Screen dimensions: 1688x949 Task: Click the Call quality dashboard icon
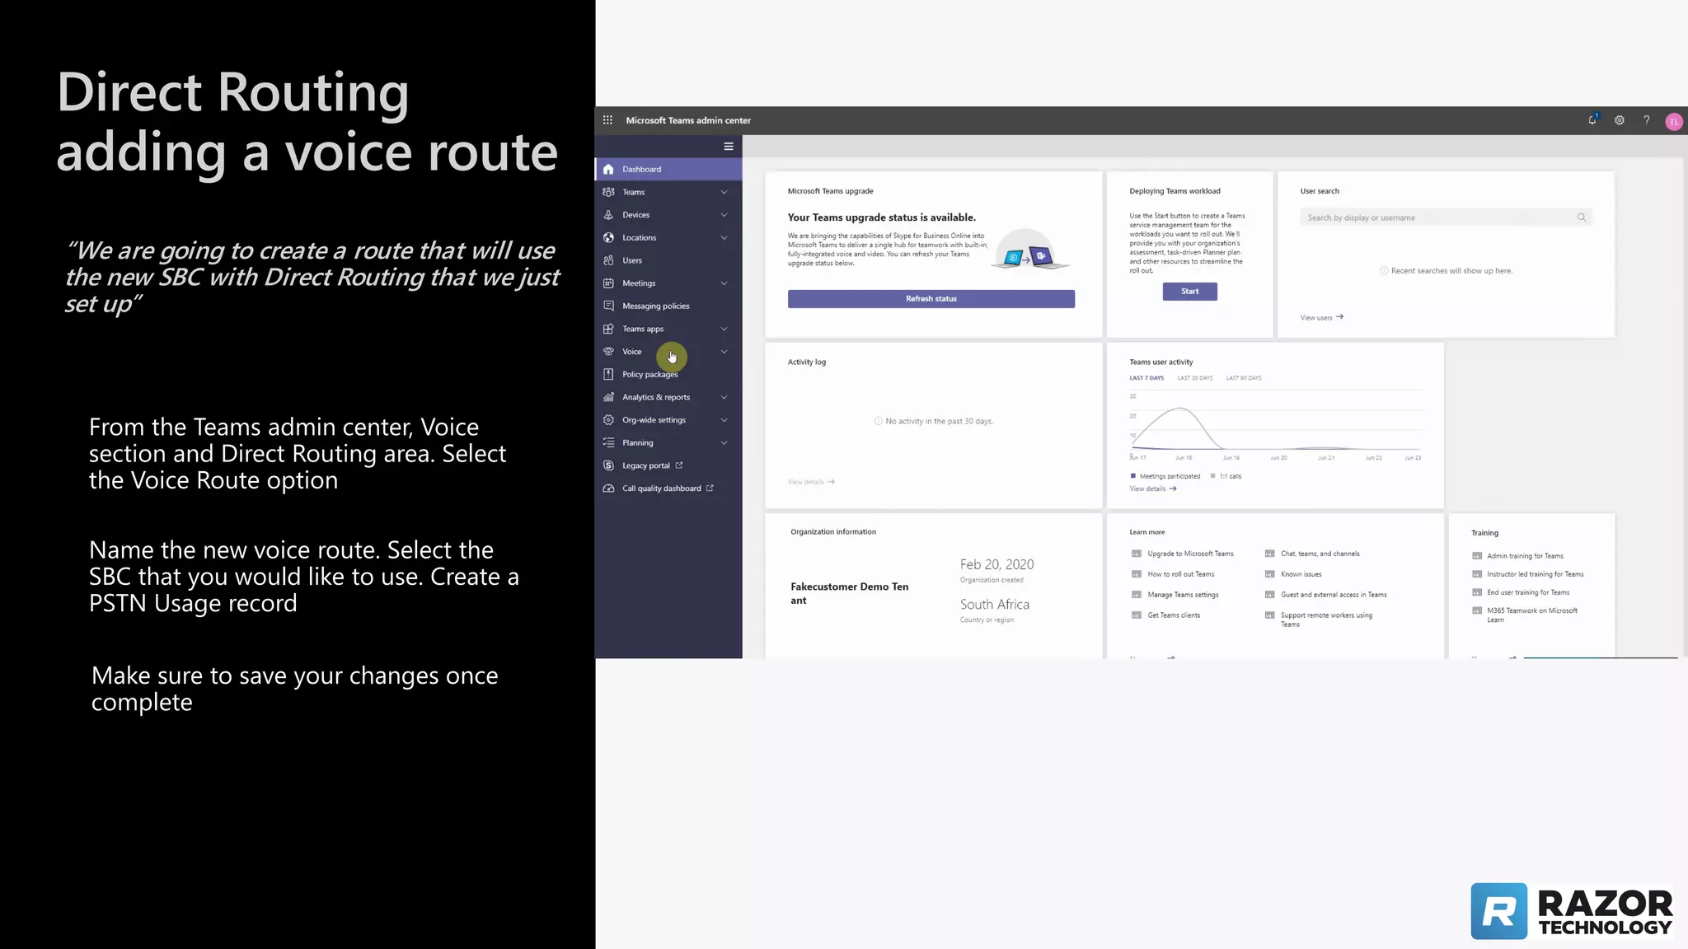608,489
